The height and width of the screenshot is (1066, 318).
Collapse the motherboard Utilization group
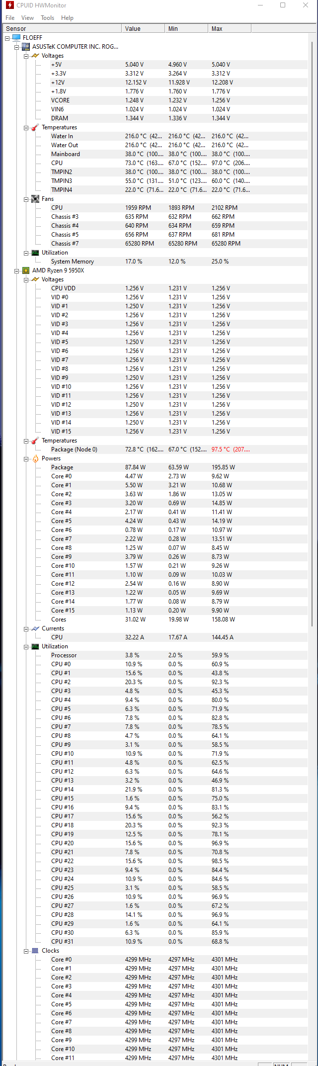[x=26, y=253]
